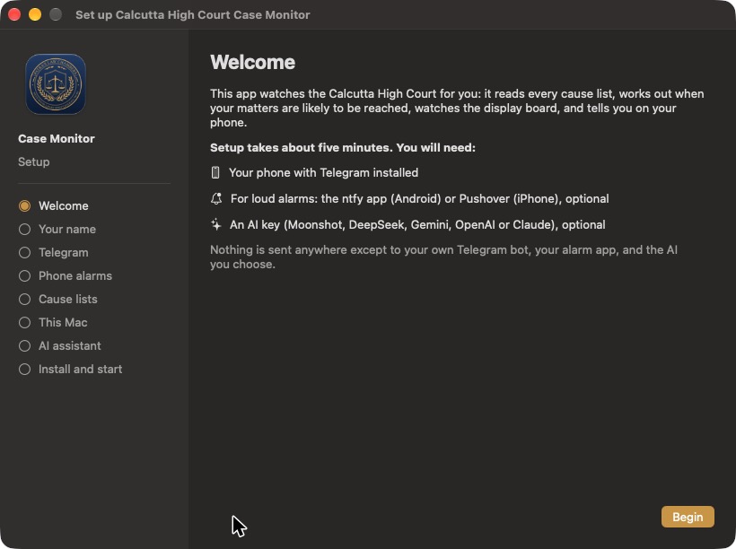This screenshot has height=549, width=736.
Task: Select the Telegram step circle
Action: coord(24,252)
